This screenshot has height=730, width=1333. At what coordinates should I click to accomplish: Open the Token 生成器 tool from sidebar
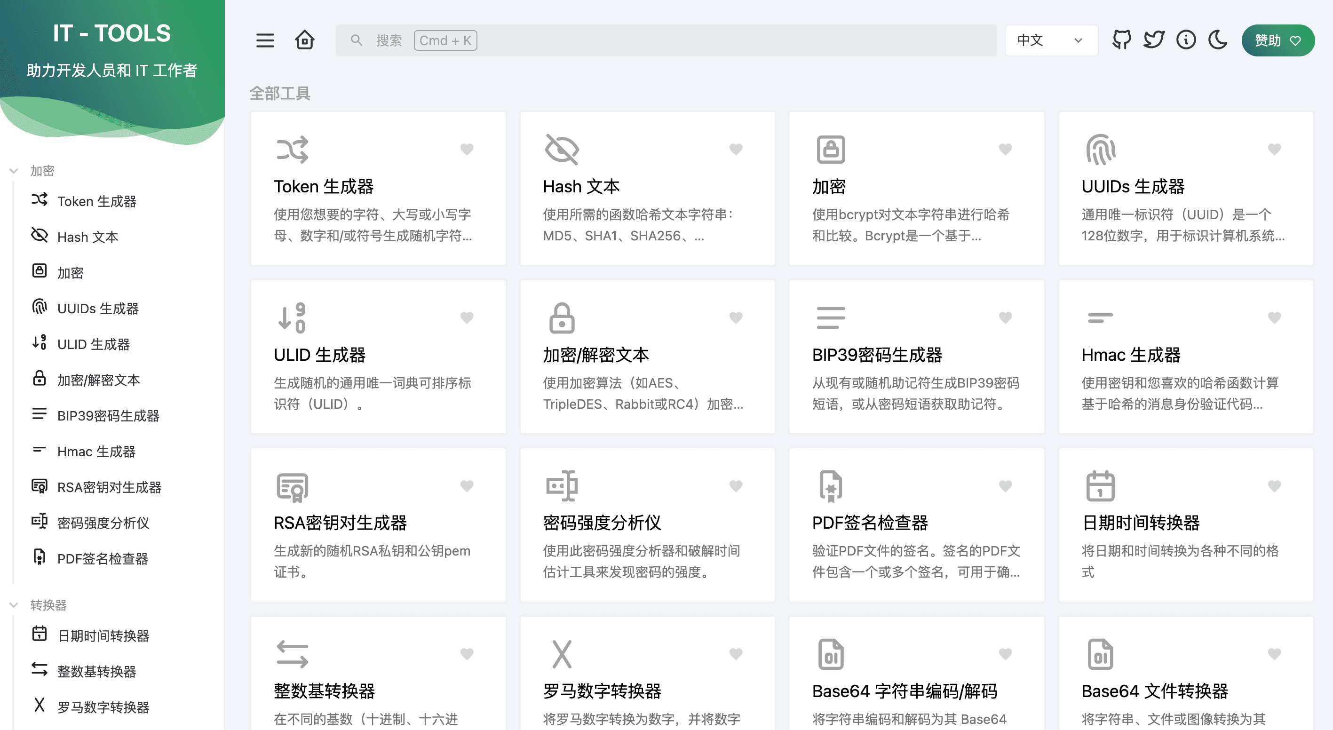[x=96, y=201]
